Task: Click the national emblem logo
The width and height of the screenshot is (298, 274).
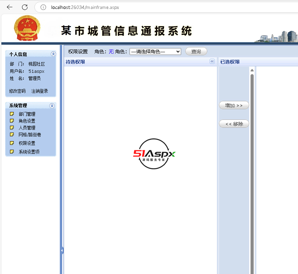Action: pyautogui.click(x=27, y=28)
